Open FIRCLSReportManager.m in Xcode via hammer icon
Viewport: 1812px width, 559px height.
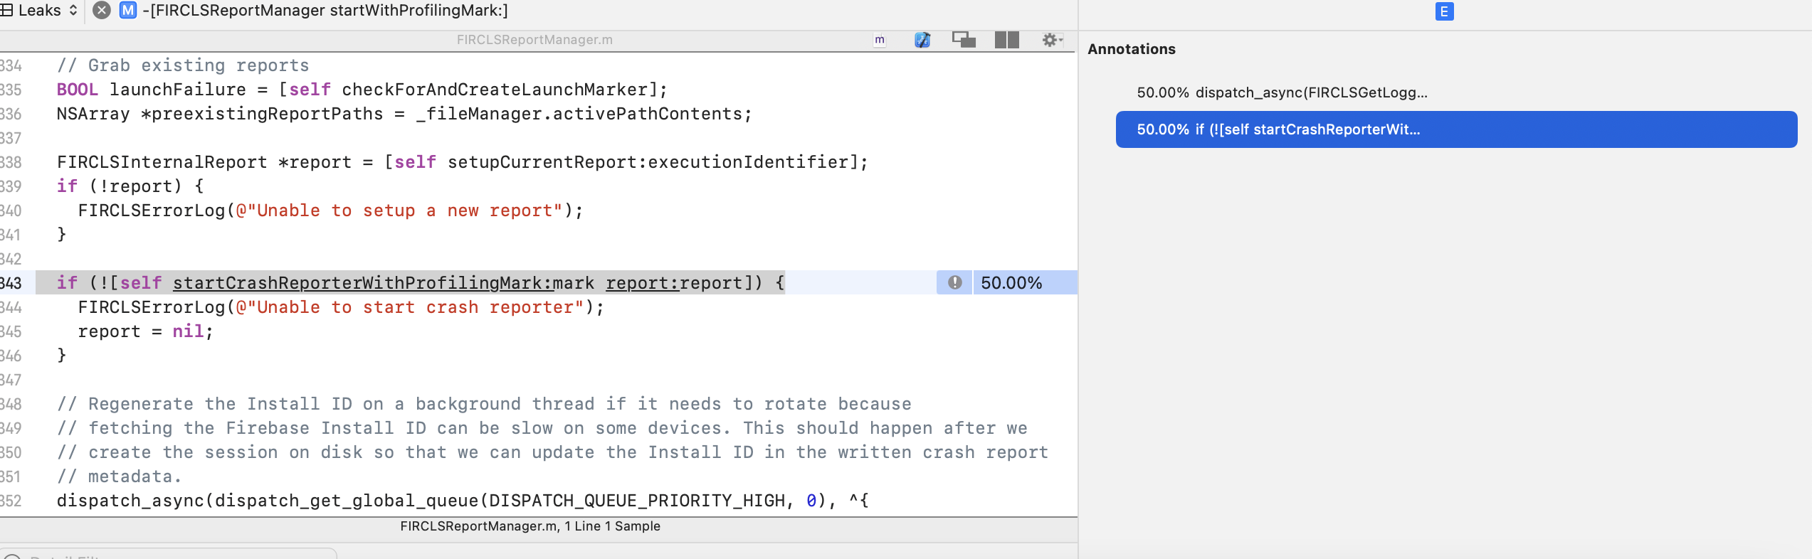click(922, 41)
